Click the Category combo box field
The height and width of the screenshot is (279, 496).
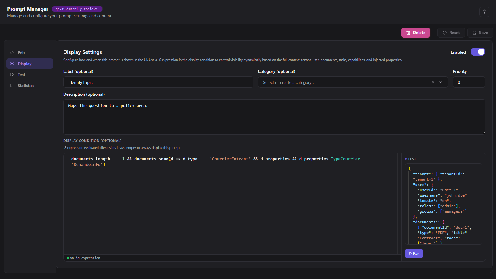point(353,82)
